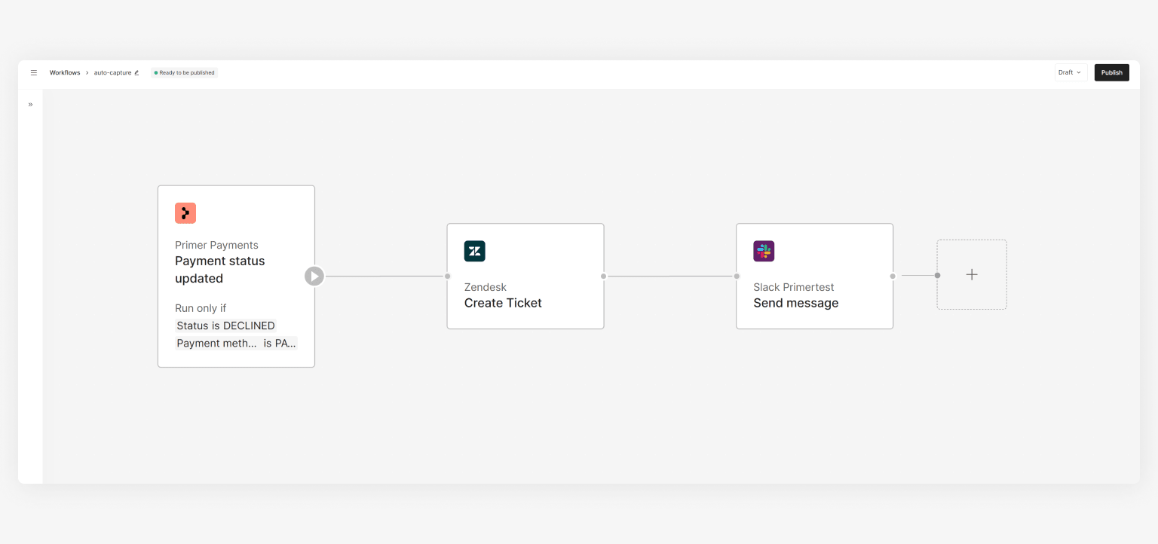The width and height of the screenshot is (1158, 544).
Task: Select the Payment status updated trigger title
Action: coord(220,270)
